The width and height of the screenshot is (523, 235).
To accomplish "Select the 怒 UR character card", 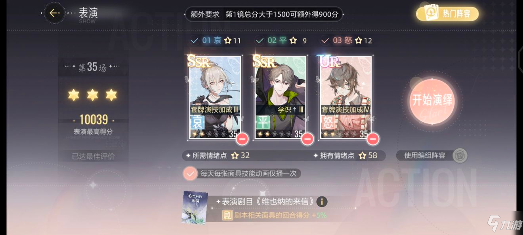I will (x=346, y=98).
